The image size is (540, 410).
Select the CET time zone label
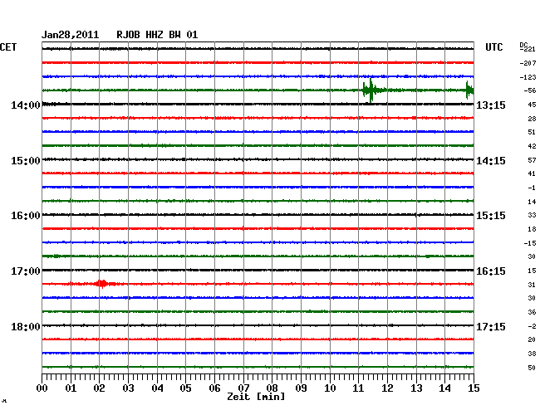coord(8,47)
